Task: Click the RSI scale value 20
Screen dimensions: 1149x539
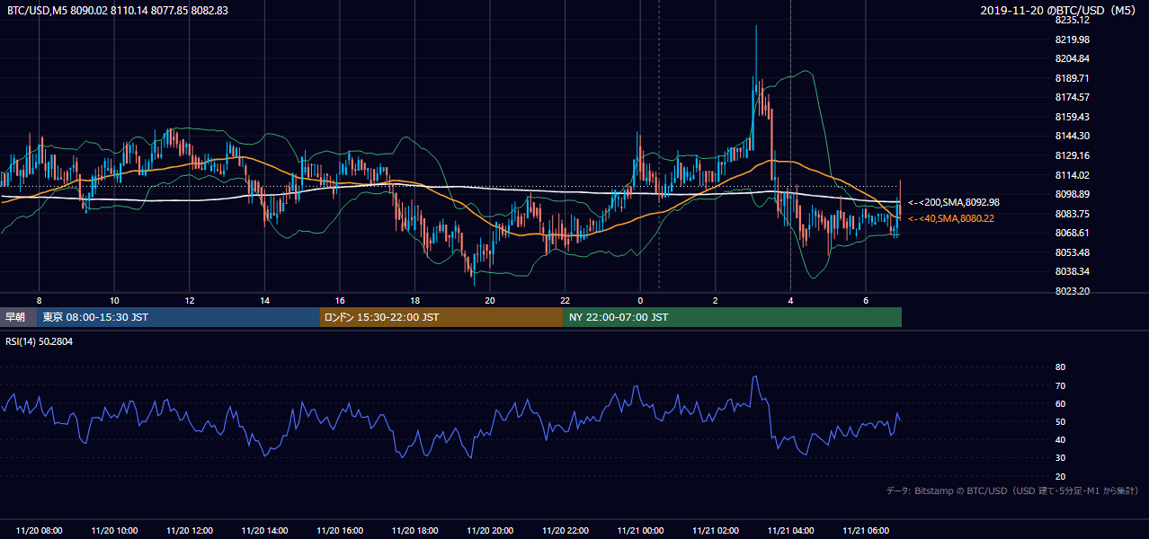Action: pyautogui.click(x=1060, y=476)
